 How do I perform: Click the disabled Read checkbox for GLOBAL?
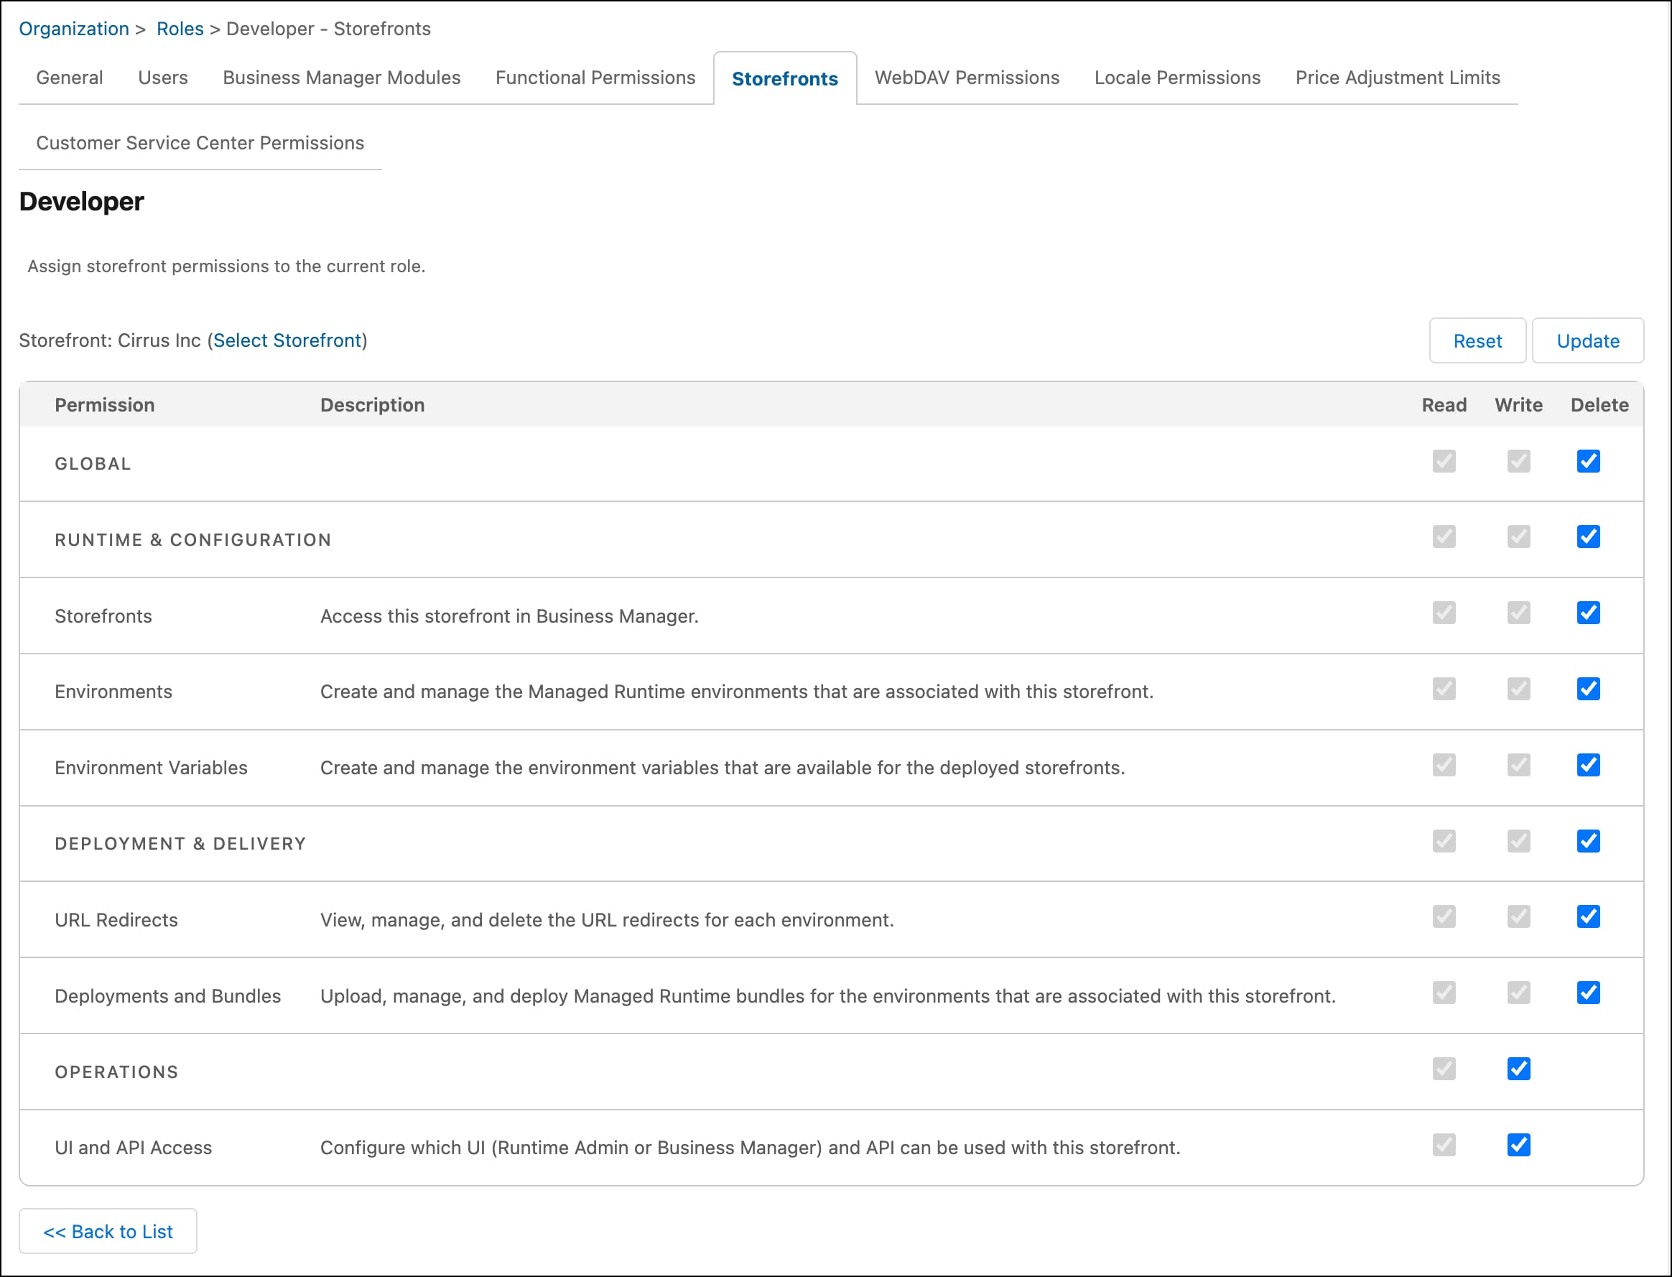(x=1444, y=461)
